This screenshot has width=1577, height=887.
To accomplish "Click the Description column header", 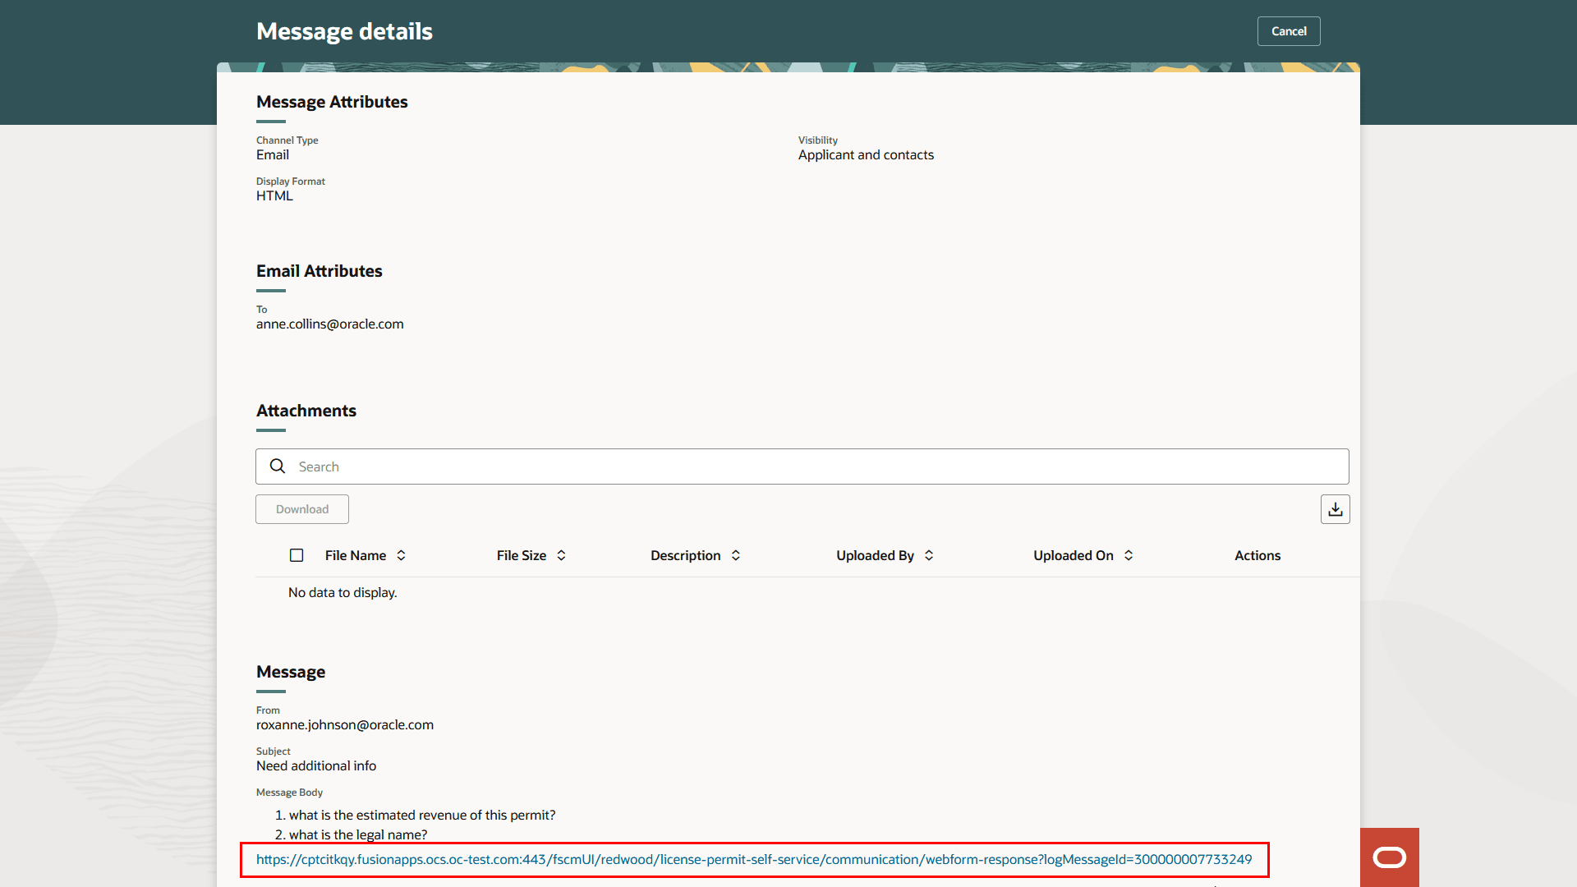I will (x=686, y=555).
